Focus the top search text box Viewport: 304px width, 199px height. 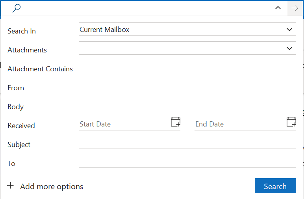[150, 8]
